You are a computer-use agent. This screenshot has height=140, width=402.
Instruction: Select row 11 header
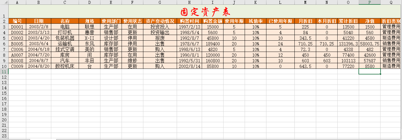tap(4, 71)
